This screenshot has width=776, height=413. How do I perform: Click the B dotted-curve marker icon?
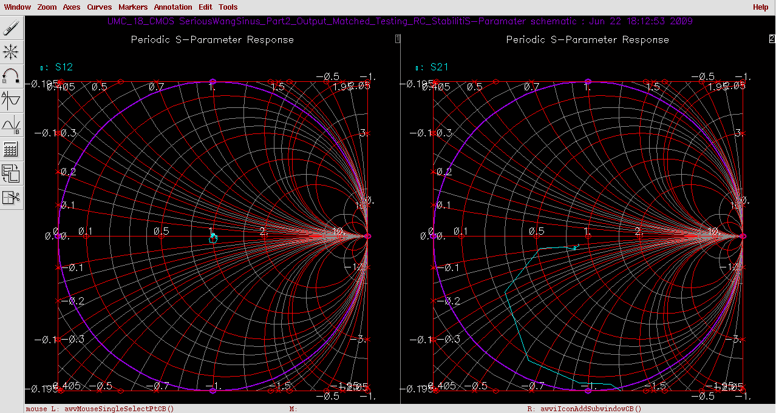click(x=11, y=125)
